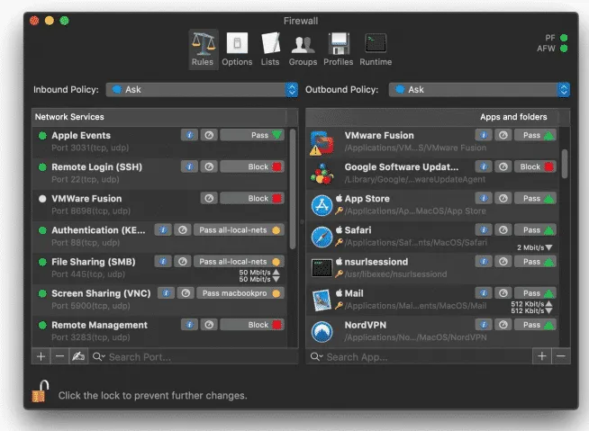Open the schedule clock for Apple Events
The width and height of the screenshot is (589, 431).
click(x=209, y=135)
